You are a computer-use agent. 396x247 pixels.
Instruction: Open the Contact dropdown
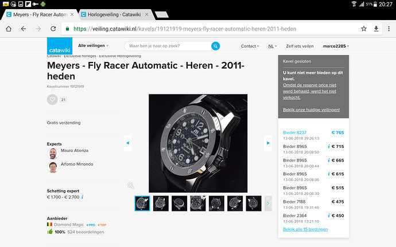click(x=250, y=46)
